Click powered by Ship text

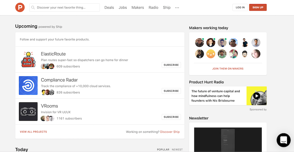tap(50, 27)
